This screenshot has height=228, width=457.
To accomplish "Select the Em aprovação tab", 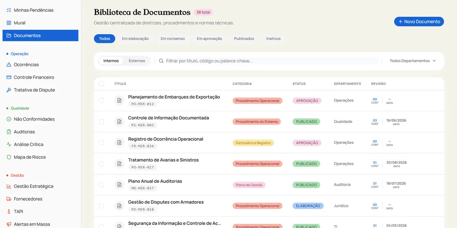I will pyautogui.click(x=209, y=39).
